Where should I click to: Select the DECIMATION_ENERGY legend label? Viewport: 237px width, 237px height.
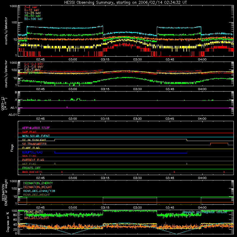[x=38, y=183]
